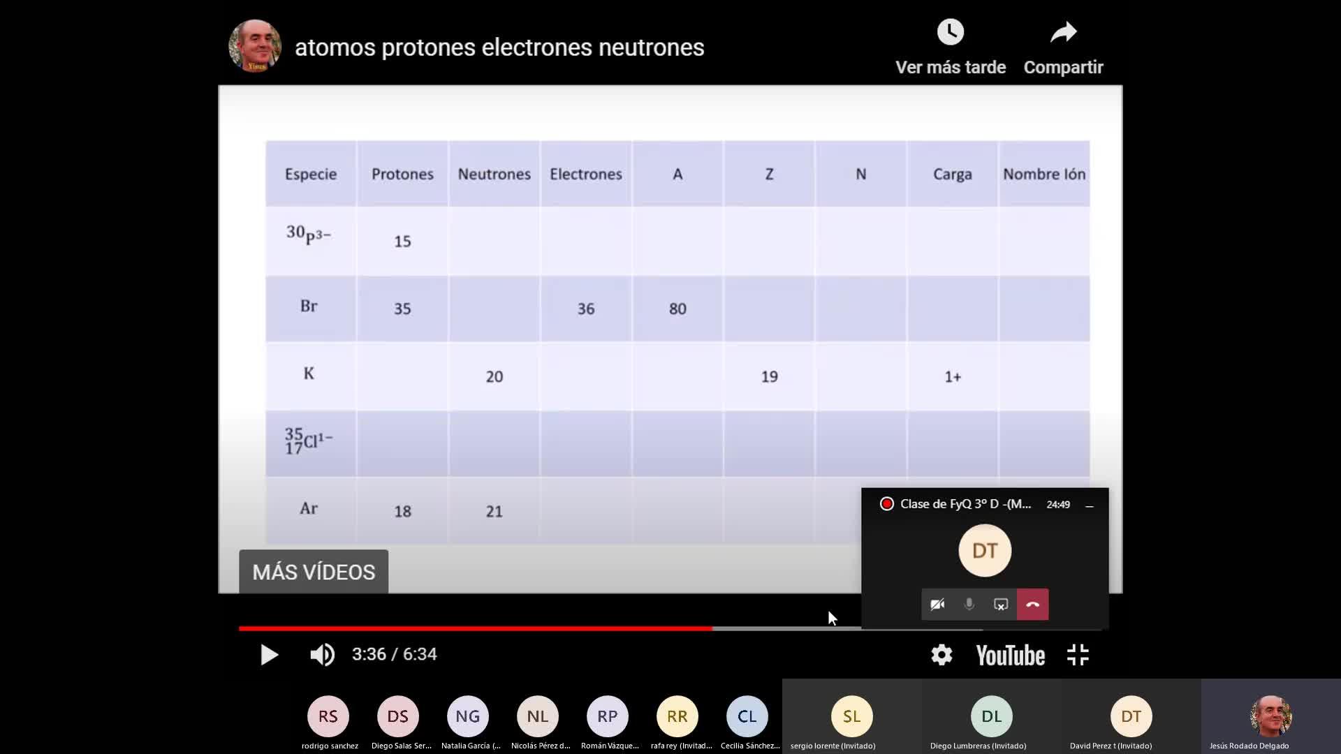Select participant Jesús Rodado Delgado tile
This screenshot has height=754, width=1341.
(1270, 716)
